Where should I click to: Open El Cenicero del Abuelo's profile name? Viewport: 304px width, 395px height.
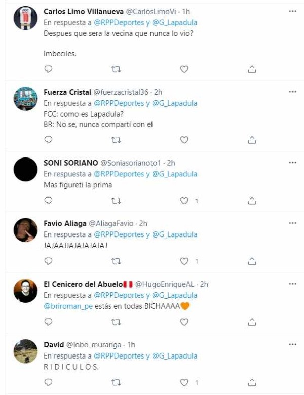tap(83, 284)
